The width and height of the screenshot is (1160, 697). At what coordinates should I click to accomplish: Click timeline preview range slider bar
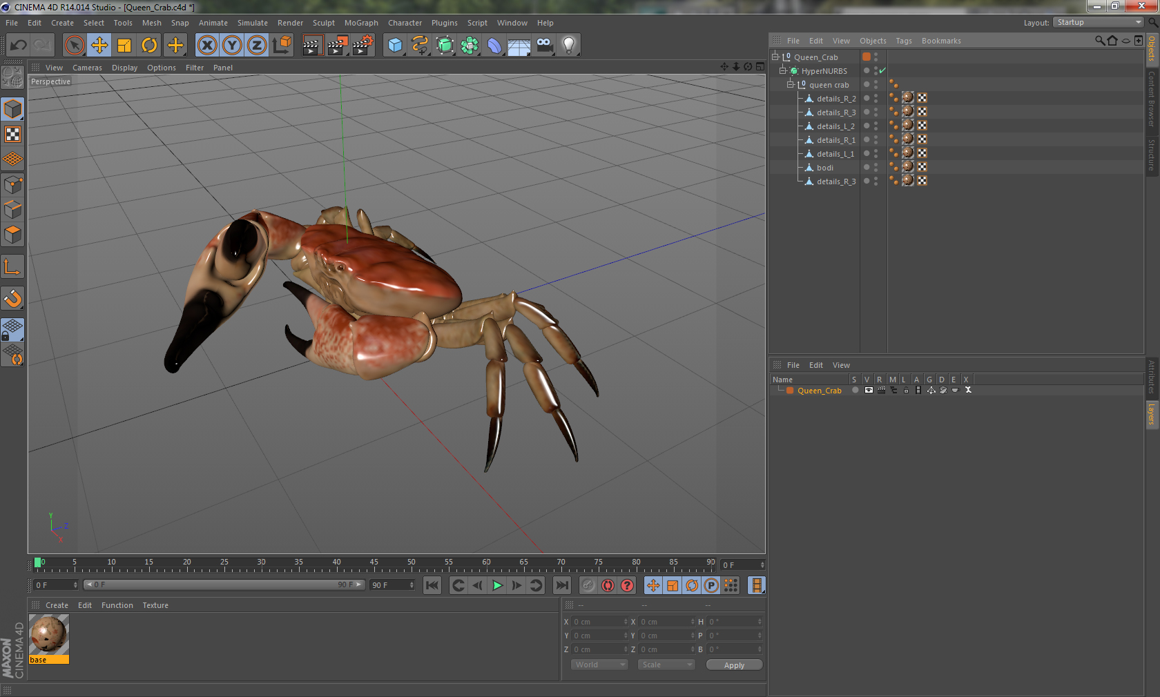[x=224, y=585]
